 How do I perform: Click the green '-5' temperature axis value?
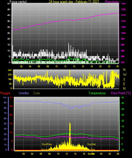[x=122, y=150]
